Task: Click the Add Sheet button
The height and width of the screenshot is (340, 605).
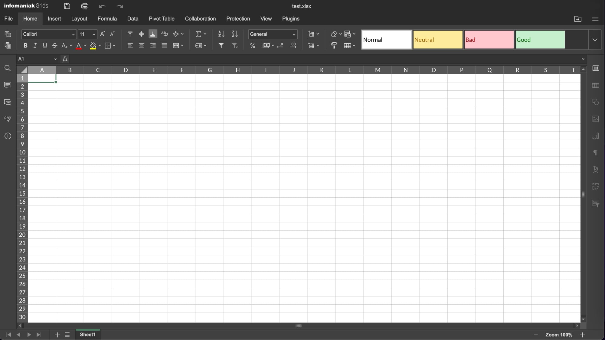Action: point(57,335)
